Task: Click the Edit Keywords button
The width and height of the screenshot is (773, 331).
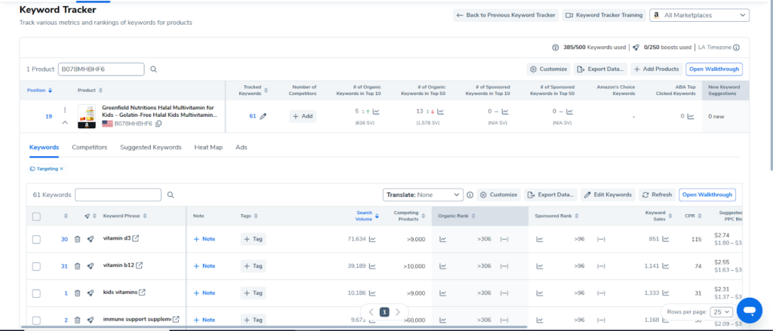Action: coord(607,195)
